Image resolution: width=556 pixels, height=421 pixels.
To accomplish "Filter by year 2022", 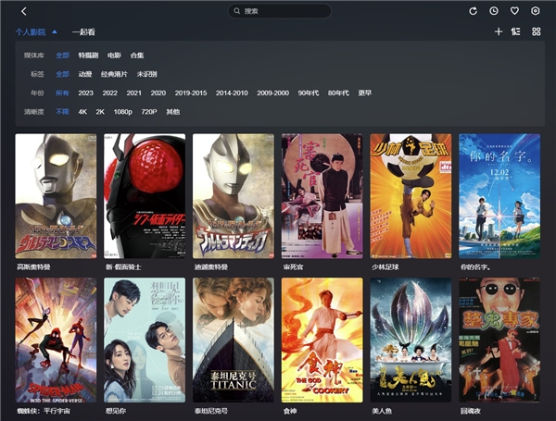I will [110, 93].
